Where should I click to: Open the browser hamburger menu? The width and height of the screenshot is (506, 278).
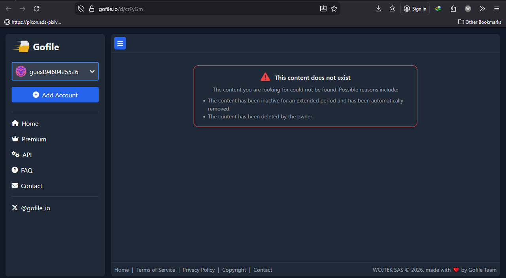click(x=497, y=9)
